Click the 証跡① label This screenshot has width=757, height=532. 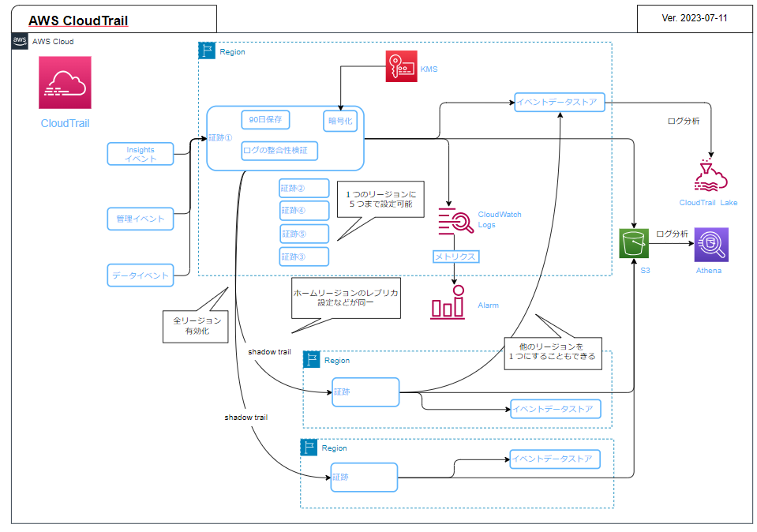point(220,138)
